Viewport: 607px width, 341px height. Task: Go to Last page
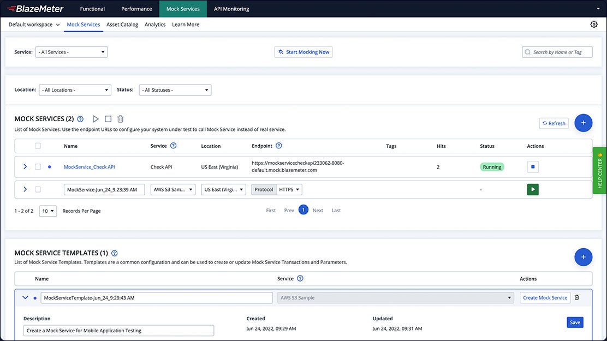336,211
